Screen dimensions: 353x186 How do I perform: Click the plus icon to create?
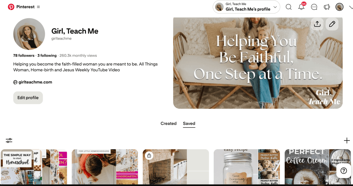pos(347,141)
